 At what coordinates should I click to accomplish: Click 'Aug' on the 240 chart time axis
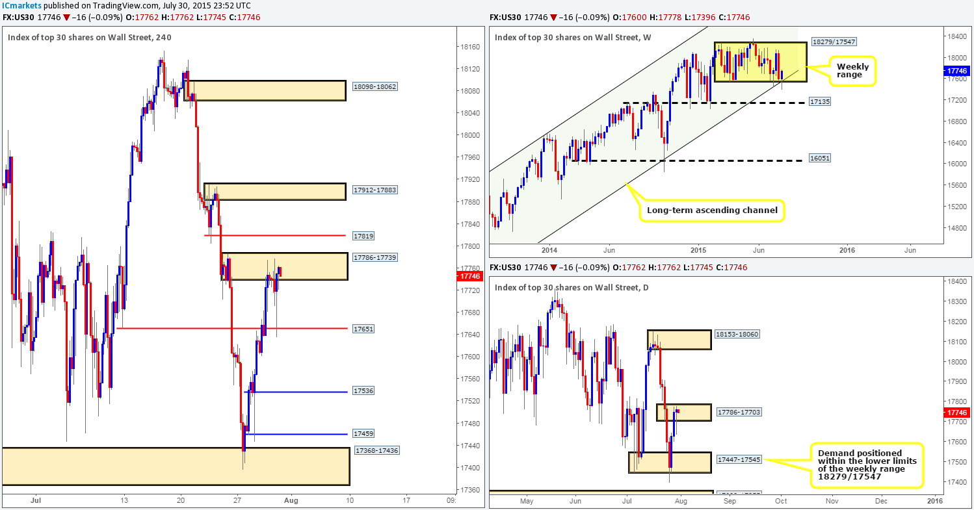click(x=293, y=501)
